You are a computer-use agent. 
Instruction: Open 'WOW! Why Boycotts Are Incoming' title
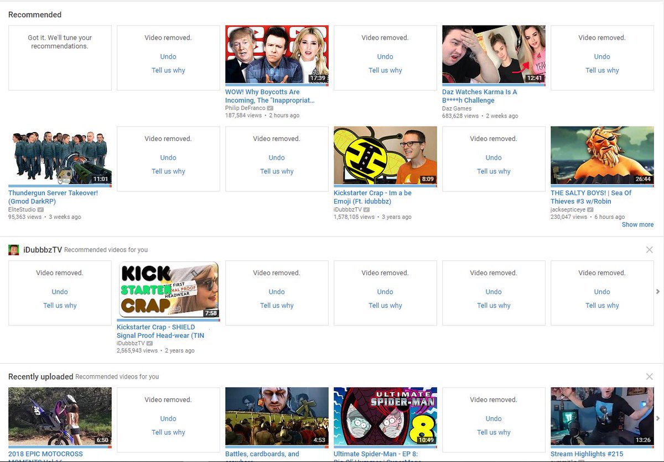[270, 96]
